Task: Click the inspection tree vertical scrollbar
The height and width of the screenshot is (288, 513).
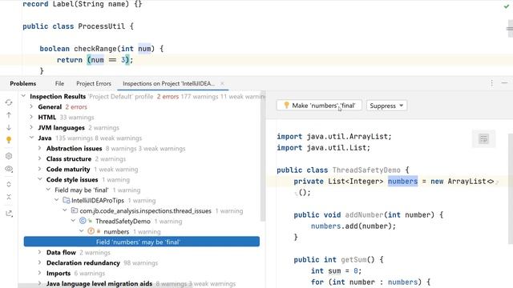Action: (x=263, y=156)
